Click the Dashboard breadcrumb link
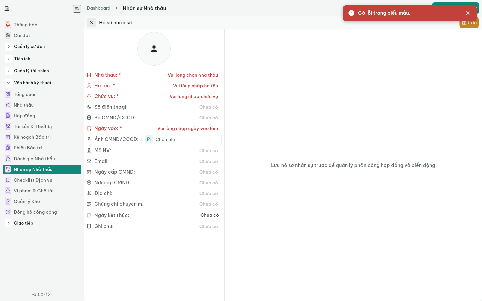This screenshot has height=301, width=482. coord(99,8)
